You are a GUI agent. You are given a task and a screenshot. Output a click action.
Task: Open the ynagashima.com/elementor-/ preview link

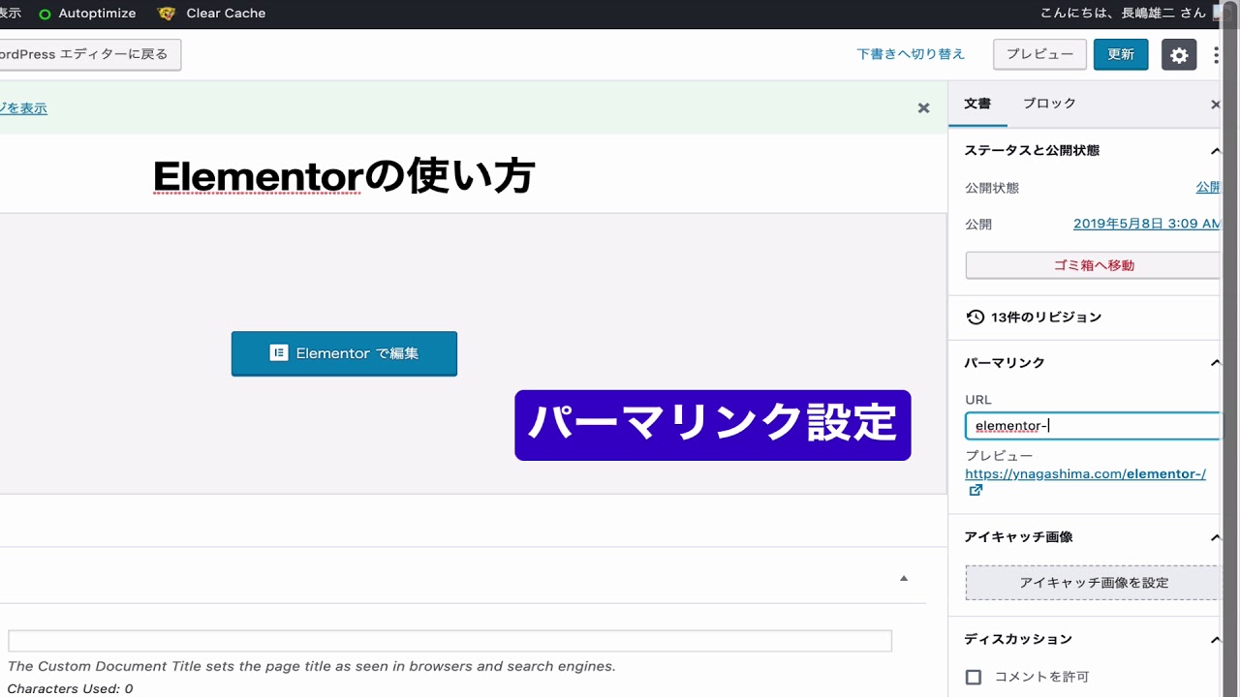[1086, 474]
